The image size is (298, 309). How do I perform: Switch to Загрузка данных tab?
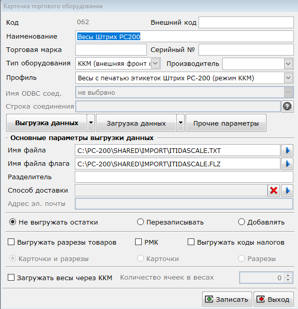[x=136, y=123]
